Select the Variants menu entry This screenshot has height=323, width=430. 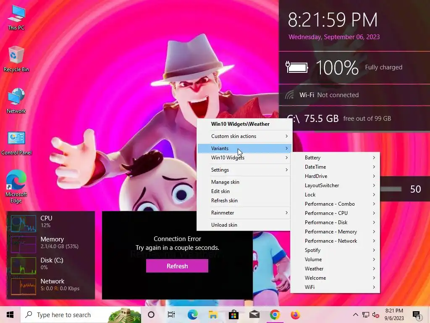coord(244,148)
